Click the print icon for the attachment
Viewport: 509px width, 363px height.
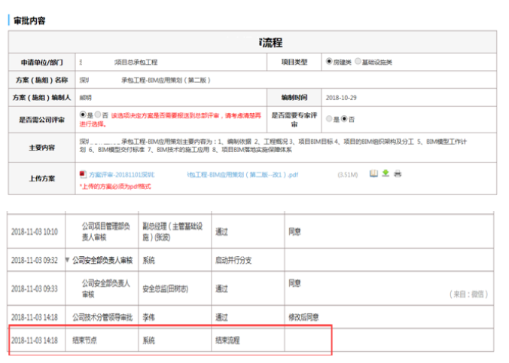(397, 174)
